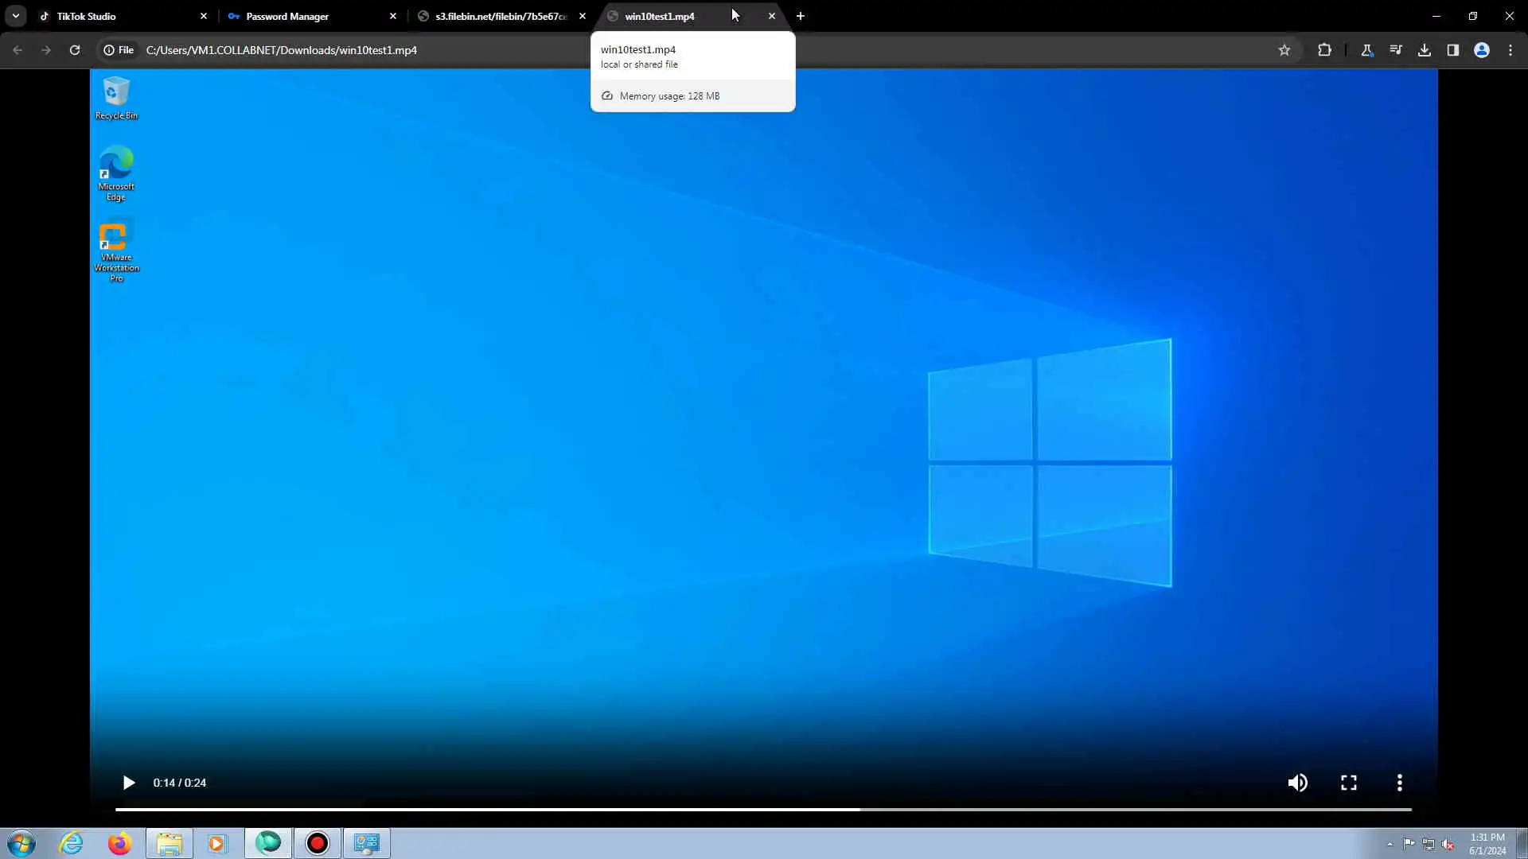The height and width of the screenshot is (859, 1528).
Task: Enter fullscreen mode for the video
Action: [x=1348, y=783]
